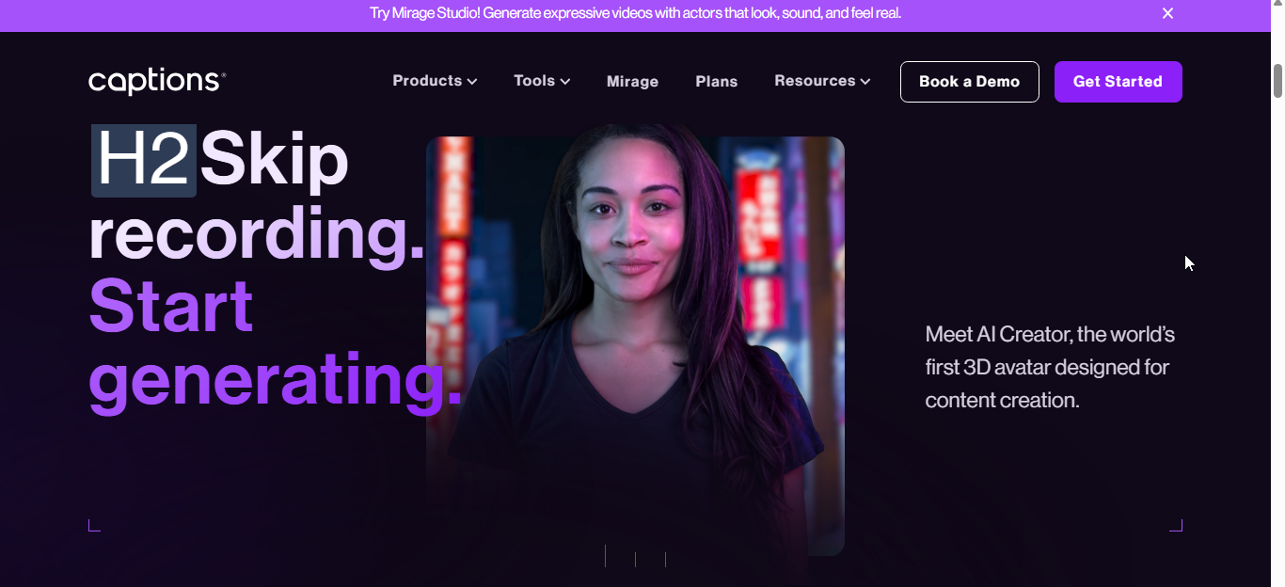Click the bottom-right purple corner bracket

pos(1176,525)
